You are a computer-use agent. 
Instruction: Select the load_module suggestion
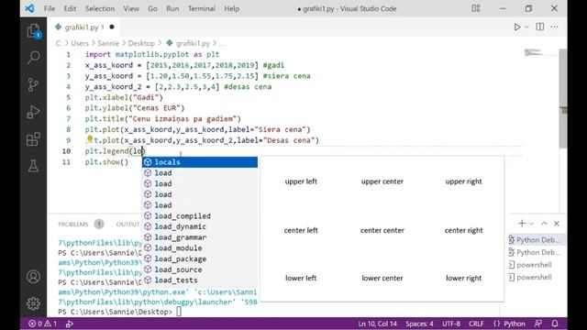tap(200, 247)
